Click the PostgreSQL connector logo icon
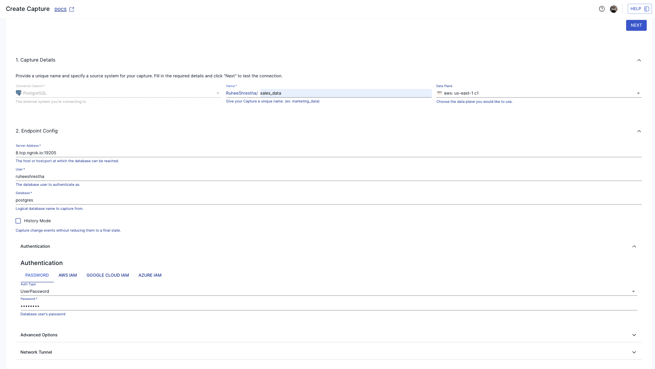This screenshot has width=655, height=369. coord(19,93)
